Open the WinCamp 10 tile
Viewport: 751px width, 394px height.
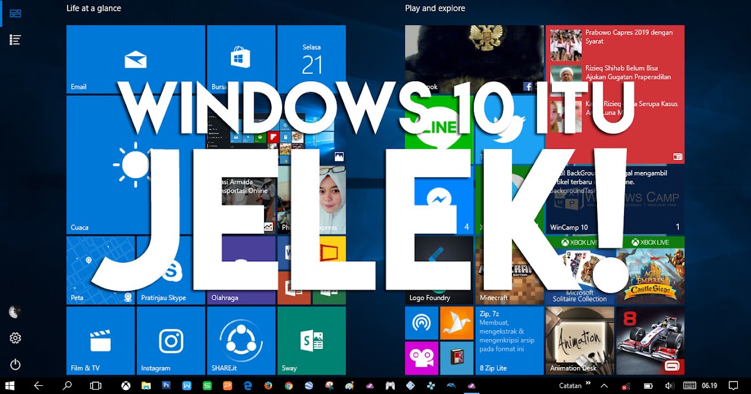615,200
